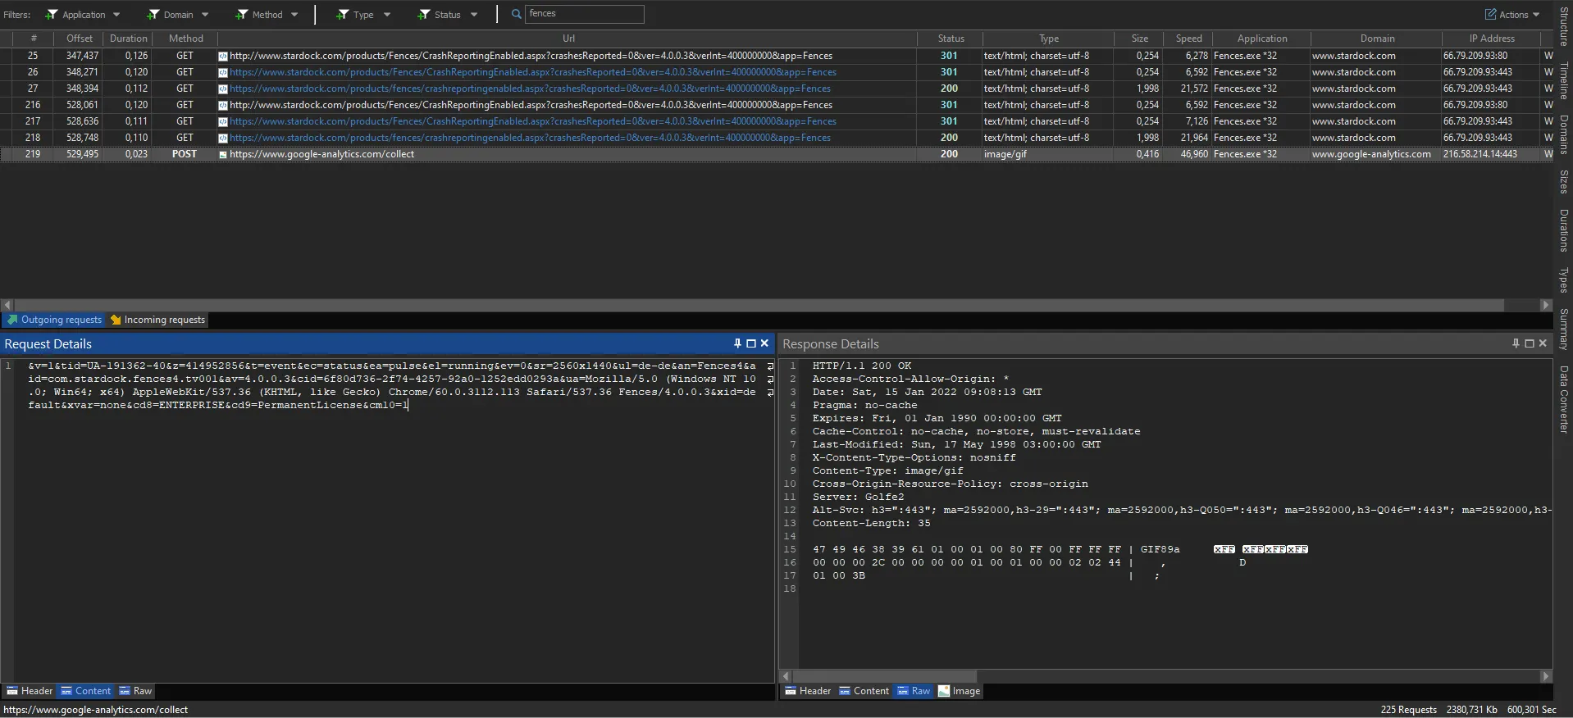Open the Type filter dropdown
Screen dimensions: 1573x718
pyautogui.click(x=363, y=15)
